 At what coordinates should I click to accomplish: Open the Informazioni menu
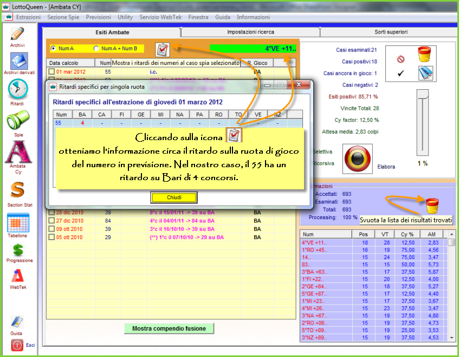(x=253, y=17)
